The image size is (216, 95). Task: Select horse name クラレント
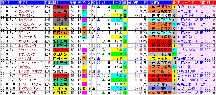[25, 33]
